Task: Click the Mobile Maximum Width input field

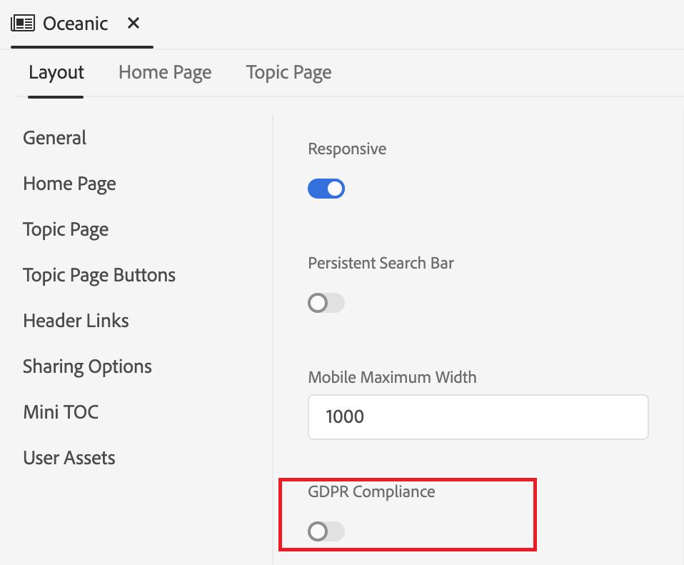Action: click(x=478, y=416)
